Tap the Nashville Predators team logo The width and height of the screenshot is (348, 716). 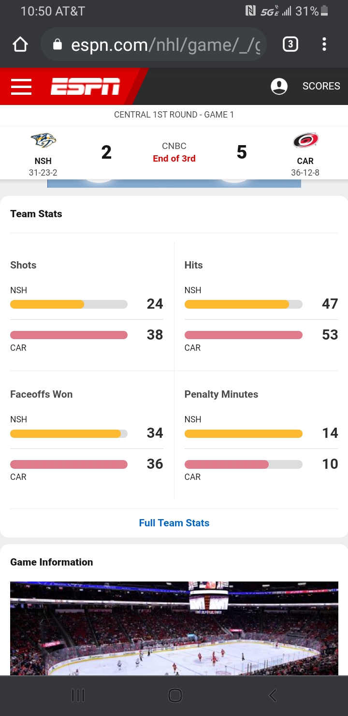43,141
